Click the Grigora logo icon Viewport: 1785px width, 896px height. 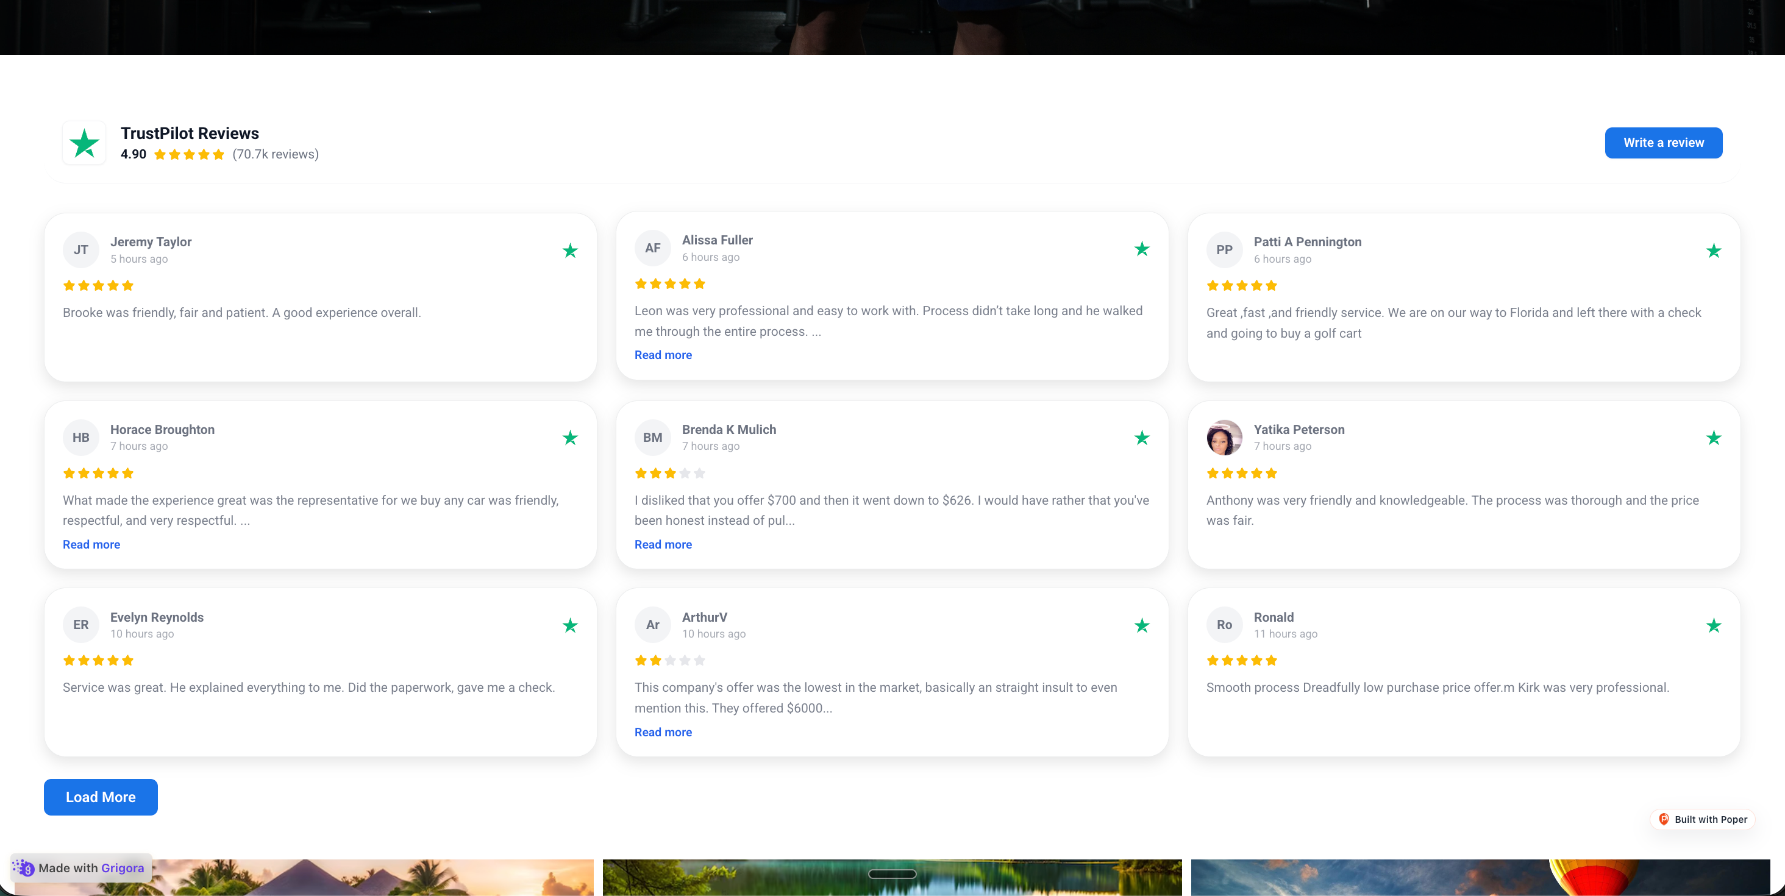(24, 867)
